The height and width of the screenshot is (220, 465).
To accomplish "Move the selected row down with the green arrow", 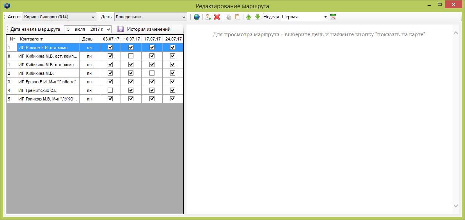I will pos(257,17).
